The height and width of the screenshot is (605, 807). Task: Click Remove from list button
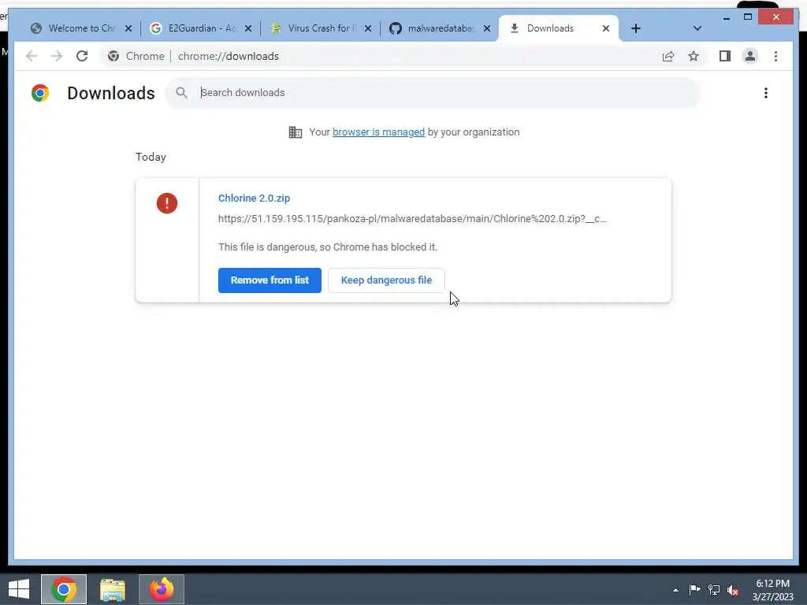click(270, 280)
